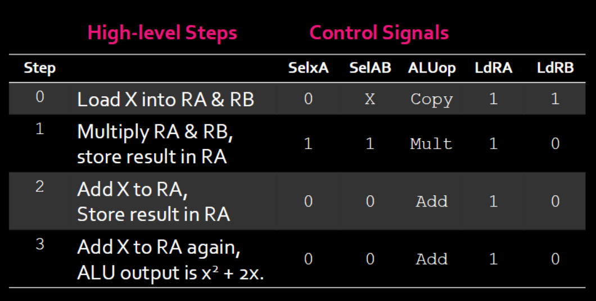
Task: Click the "X" don't-care value under SelAB
Action: [x=369, y=100]
